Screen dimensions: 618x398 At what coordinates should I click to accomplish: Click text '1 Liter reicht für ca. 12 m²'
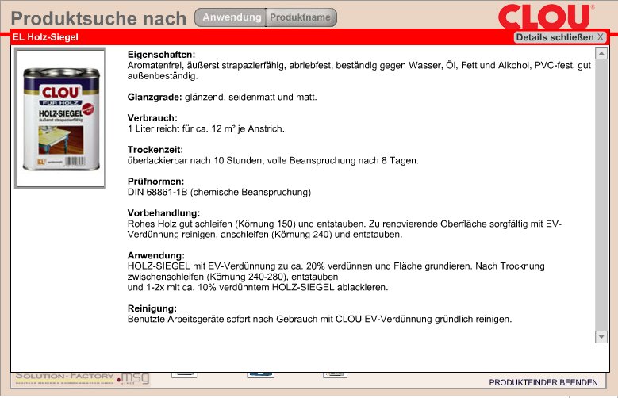tap(182, 129)
